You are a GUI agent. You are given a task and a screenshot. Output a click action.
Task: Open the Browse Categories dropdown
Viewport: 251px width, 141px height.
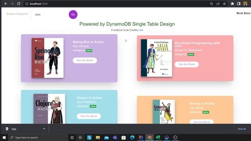[17, 14]
